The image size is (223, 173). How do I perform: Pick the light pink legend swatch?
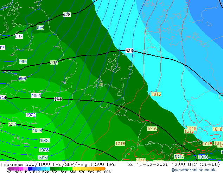click(25, 168)
